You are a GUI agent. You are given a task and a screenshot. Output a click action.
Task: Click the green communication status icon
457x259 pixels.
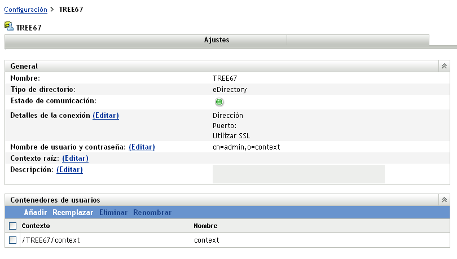pyautogui.click(x=219, y=102)
